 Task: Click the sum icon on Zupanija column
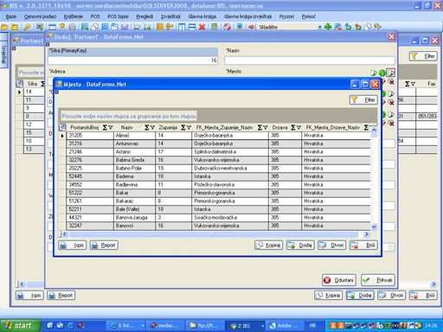(x=183, y=127)
